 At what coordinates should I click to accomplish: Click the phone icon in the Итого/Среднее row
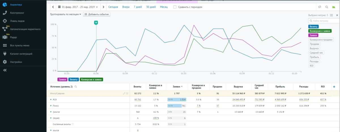pyautogui.click(x=124, y=93)
